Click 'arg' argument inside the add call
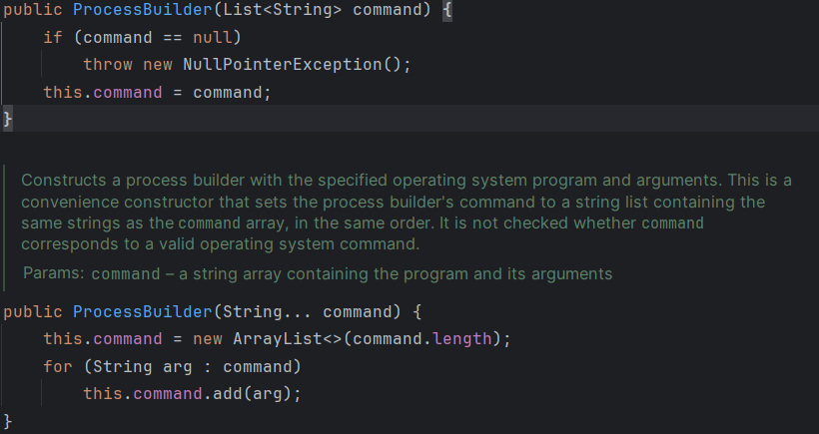The width and height of the screenshot is (819, 434). click(x=267, y=394)
